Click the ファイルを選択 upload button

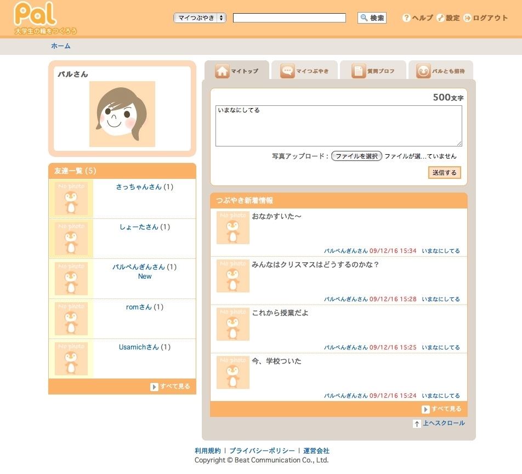[356, 156]
